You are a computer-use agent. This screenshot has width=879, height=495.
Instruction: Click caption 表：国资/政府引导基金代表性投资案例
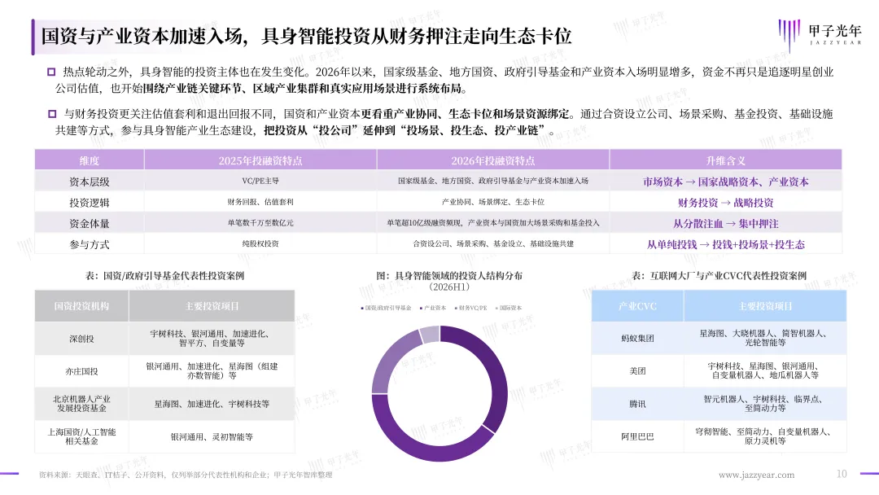click(x=164, y=276)
